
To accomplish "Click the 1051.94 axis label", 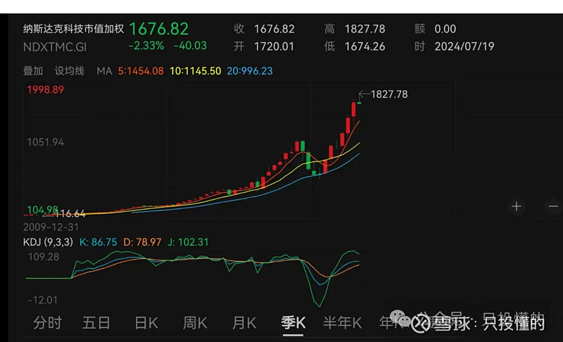I will (x=45, y=142).
